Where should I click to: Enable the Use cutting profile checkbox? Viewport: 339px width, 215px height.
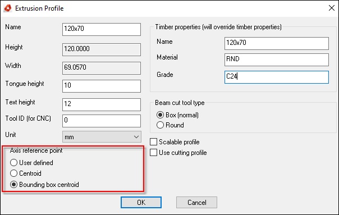[x=153, y=153]
